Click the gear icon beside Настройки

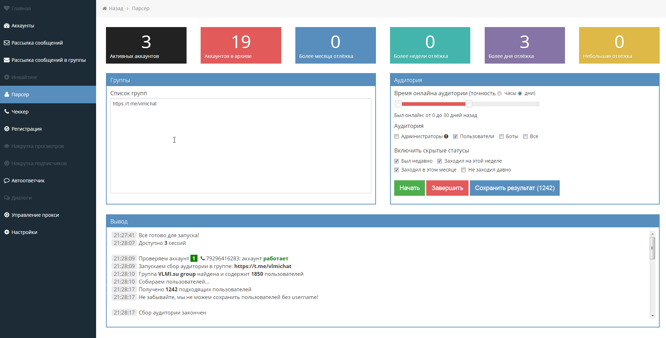(7, 232)
